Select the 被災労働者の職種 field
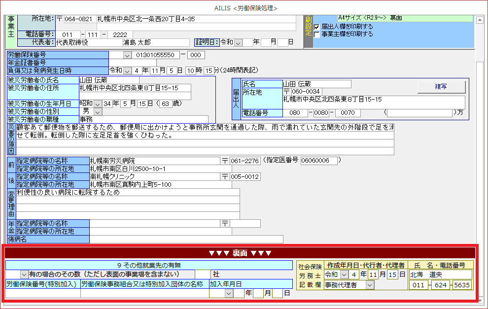The height and width of the screenshot is (309, 488). point(143,119)
